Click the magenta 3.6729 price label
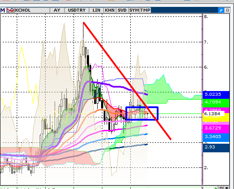The height and width of the screenshot is (189, 234). [x=216, y=129]
